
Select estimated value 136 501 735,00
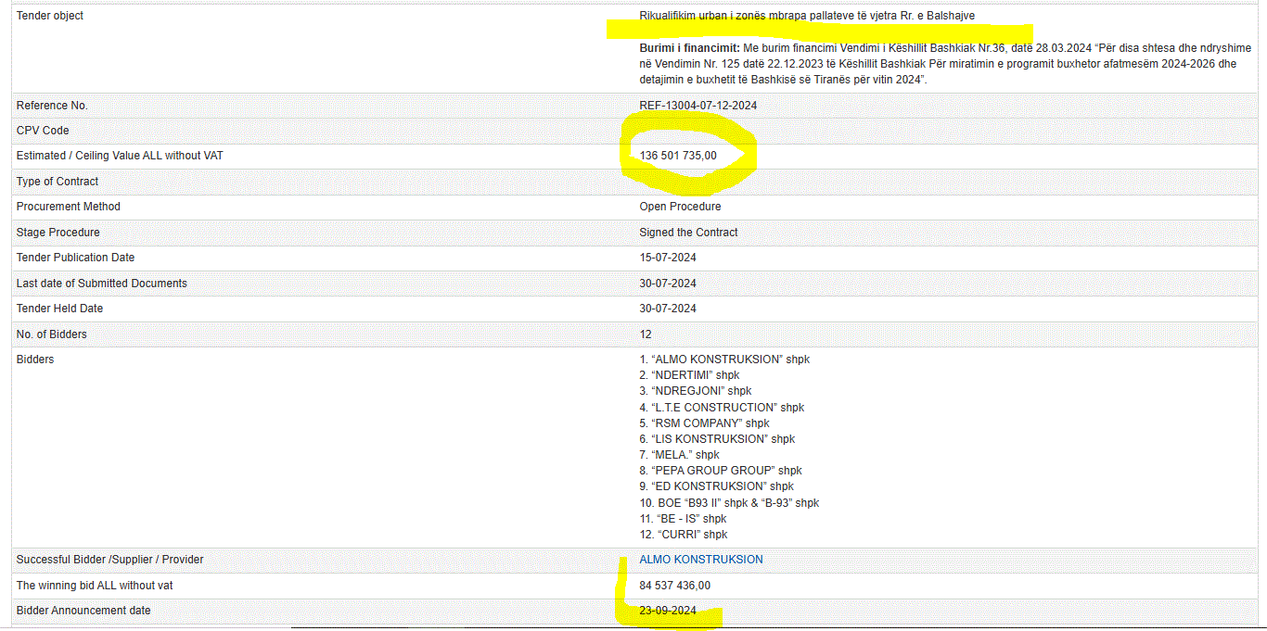678,156
